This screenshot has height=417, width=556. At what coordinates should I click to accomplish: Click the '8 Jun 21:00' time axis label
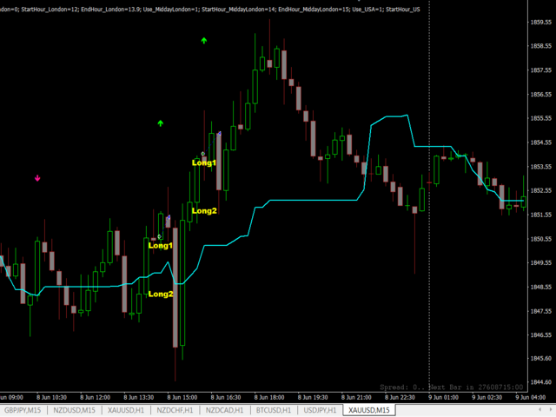tap(356, 398)
